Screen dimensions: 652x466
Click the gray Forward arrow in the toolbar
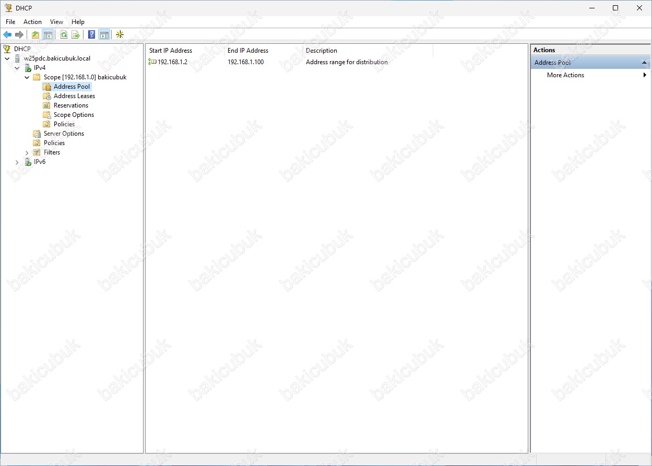pyautogui.click(x=19, y=35)
